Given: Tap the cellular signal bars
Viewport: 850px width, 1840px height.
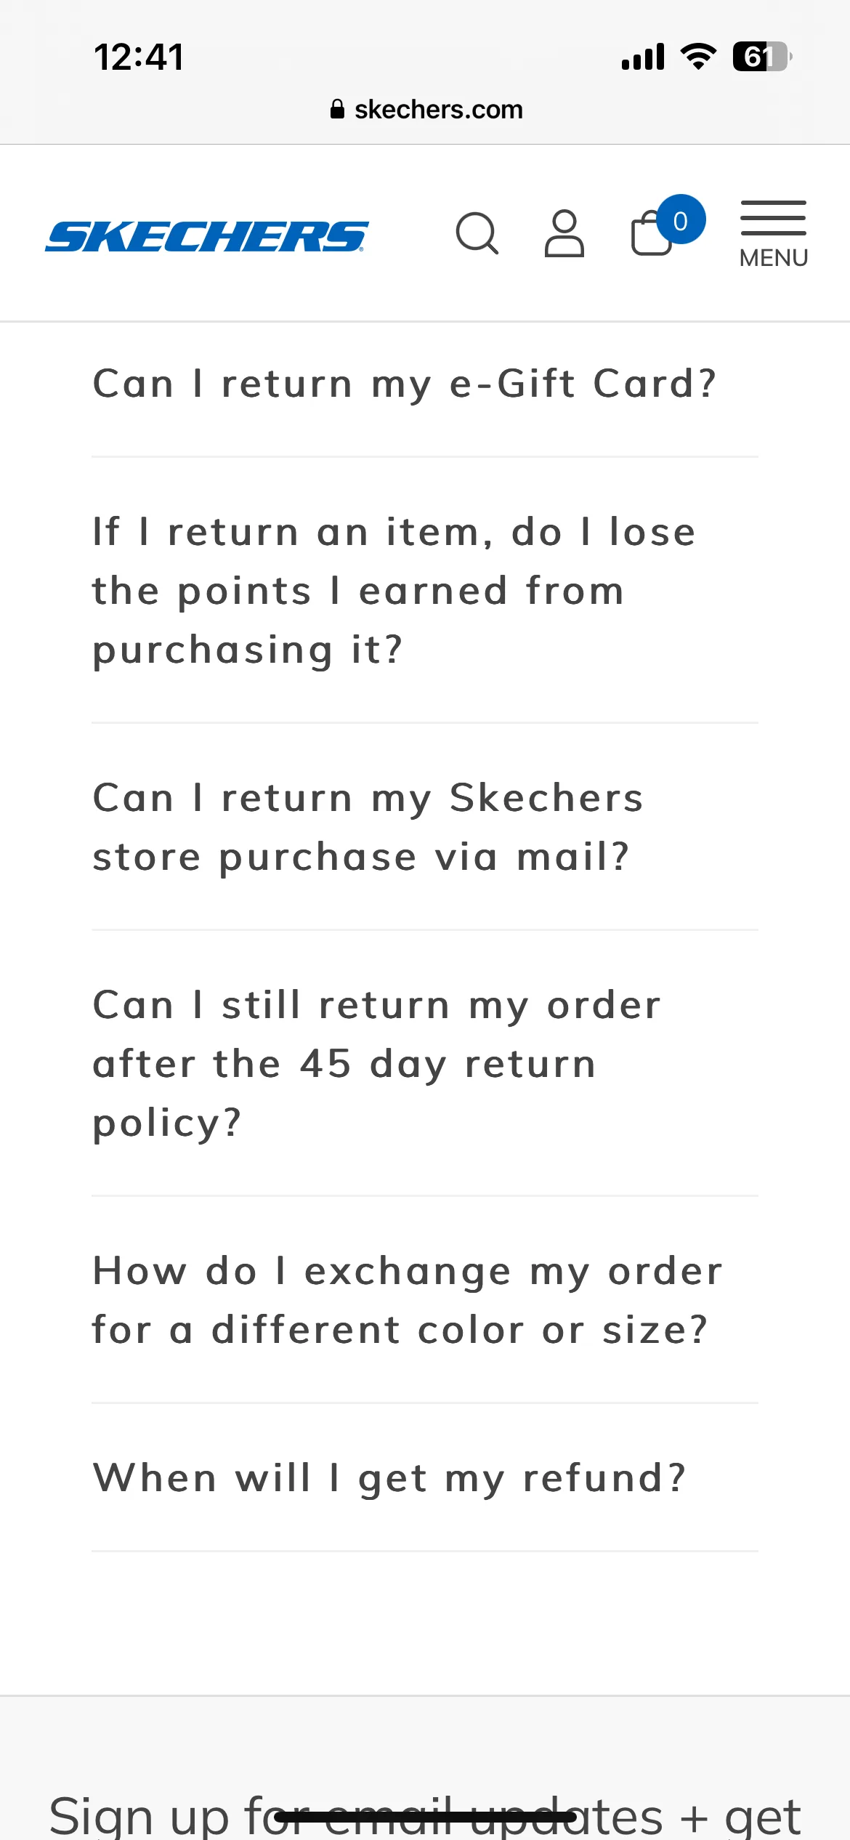Looking at the screenshot, I should coord(643,57).
